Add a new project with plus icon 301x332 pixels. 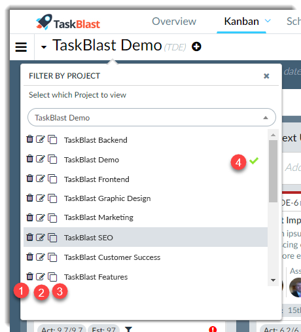[196, 46]
